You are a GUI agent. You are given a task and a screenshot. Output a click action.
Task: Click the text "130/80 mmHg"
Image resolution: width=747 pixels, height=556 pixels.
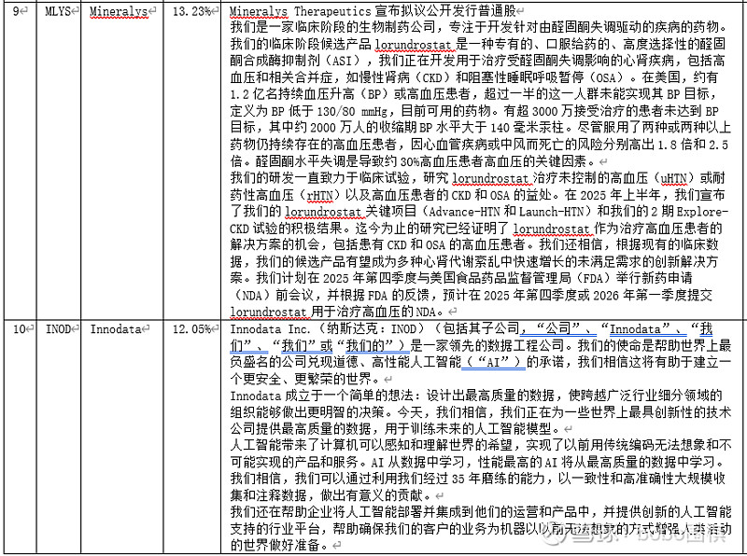point(352,111)
